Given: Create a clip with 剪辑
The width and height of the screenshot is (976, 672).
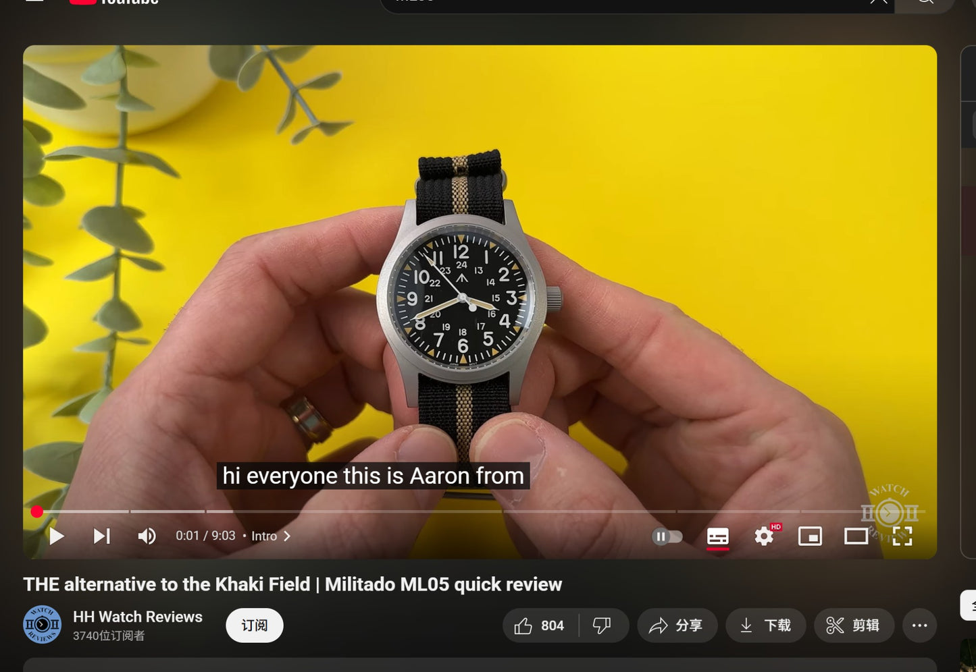Looking at the screenshot, I should 854,625.
